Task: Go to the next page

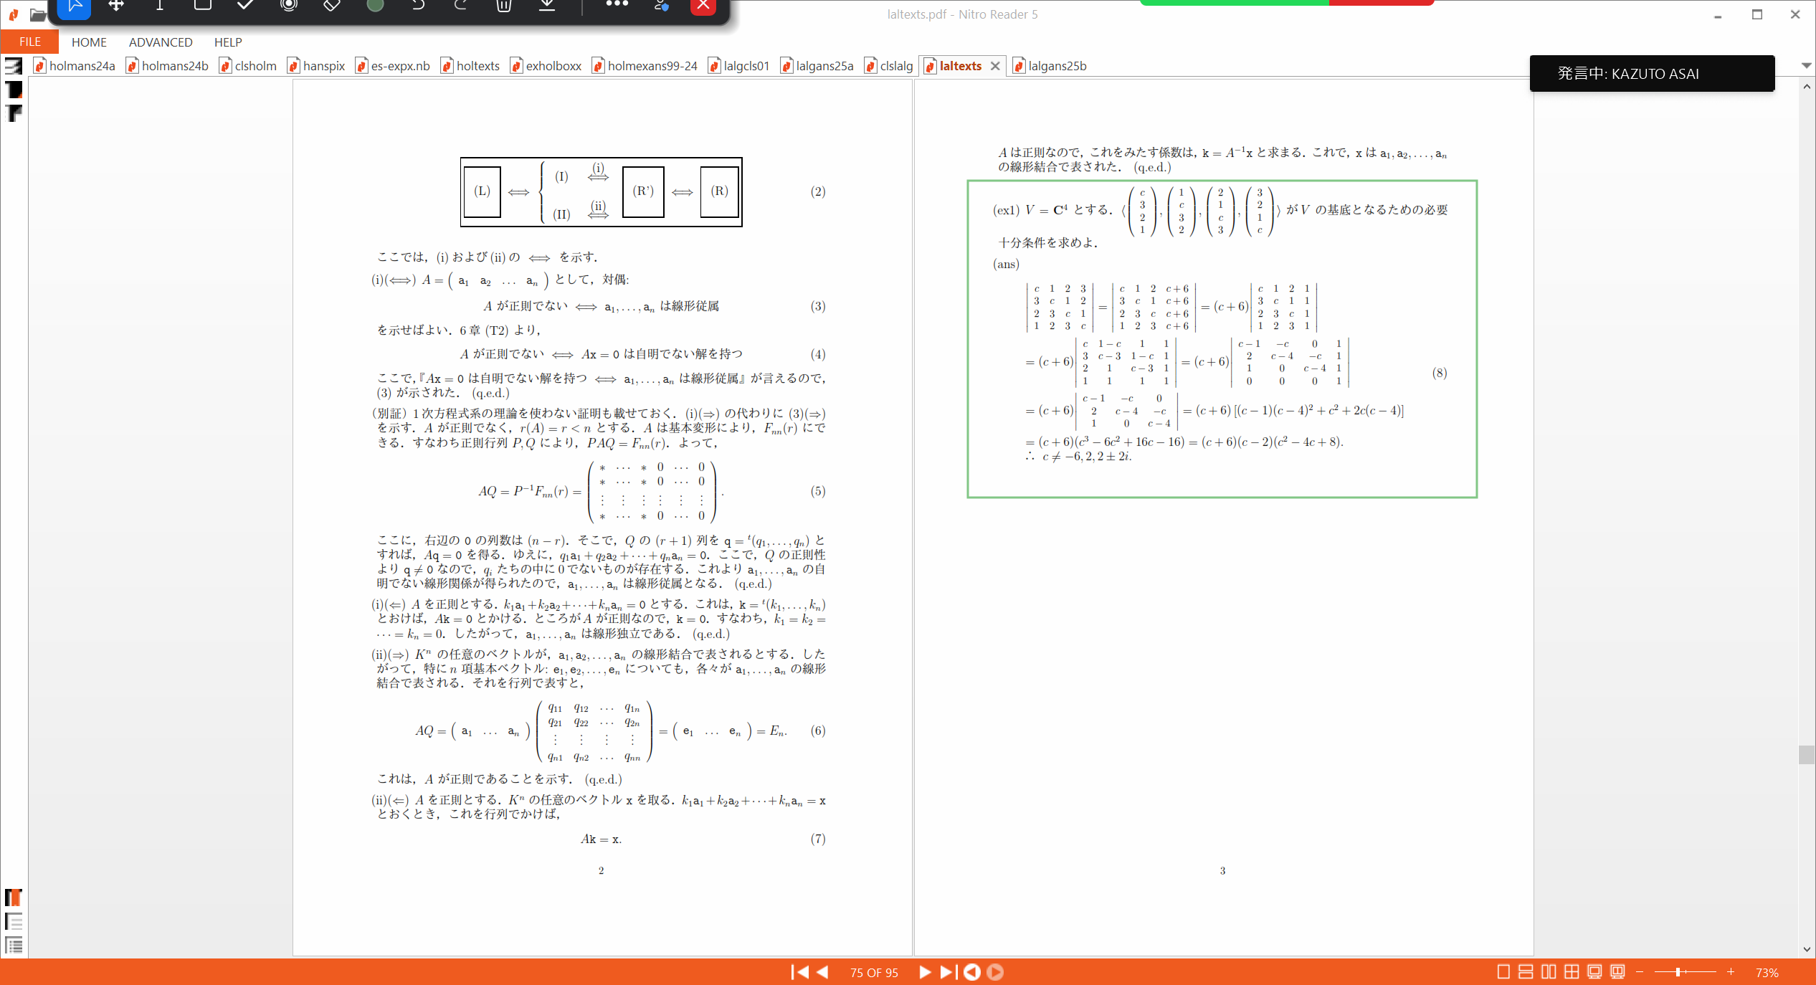Action: [x=925, y=972]
